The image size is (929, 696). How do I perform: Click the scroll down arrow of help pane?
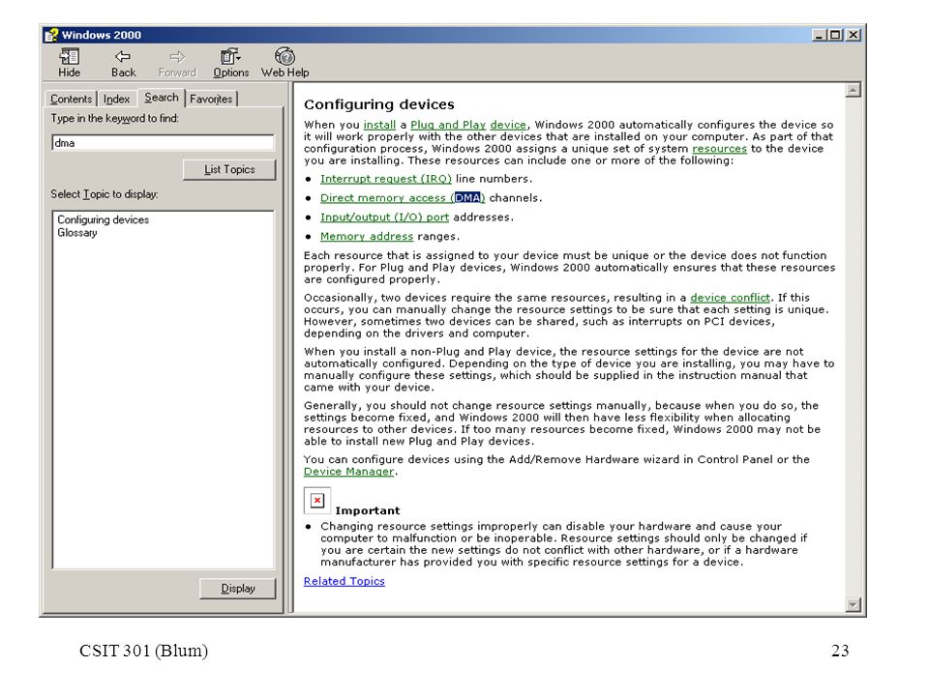point(854,605)
